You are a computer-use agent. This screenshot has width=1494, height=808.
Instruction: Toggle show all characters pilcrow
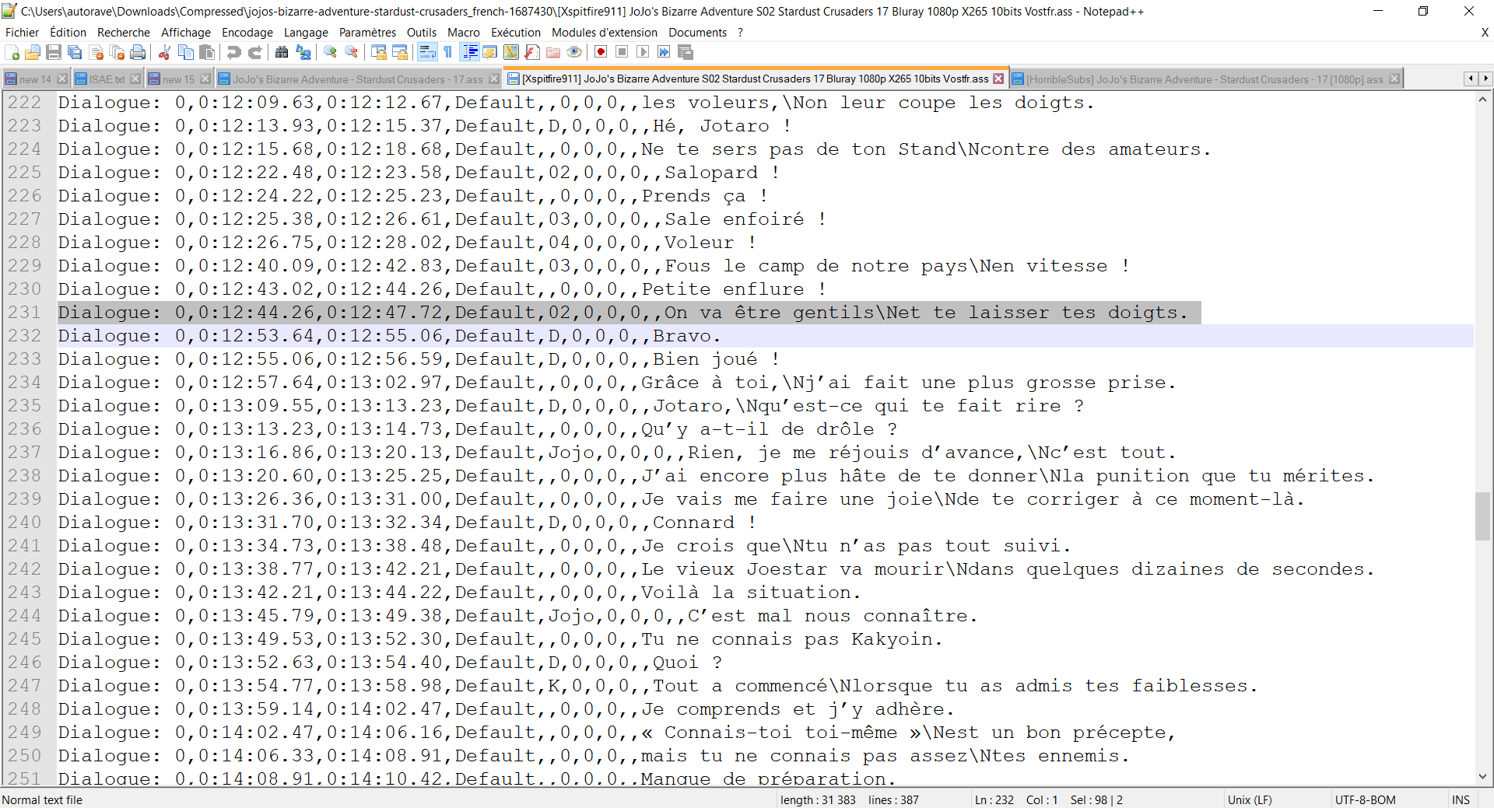(448, 52)
